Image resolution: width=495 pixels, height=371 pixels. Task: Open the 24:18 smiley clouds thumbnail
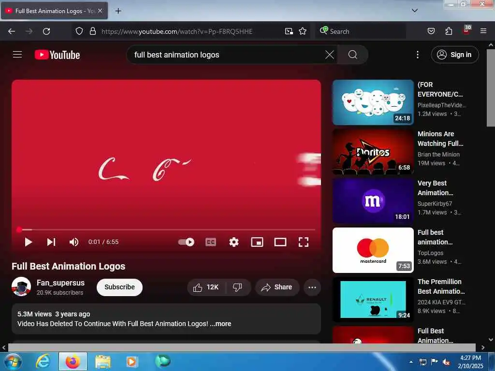(x=373, y=102)
